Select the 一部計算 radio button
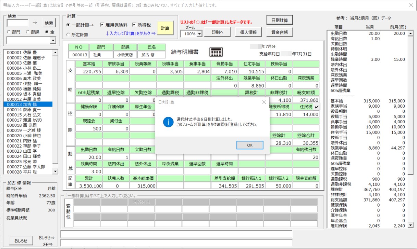417x249 pixels. point(68,25)
